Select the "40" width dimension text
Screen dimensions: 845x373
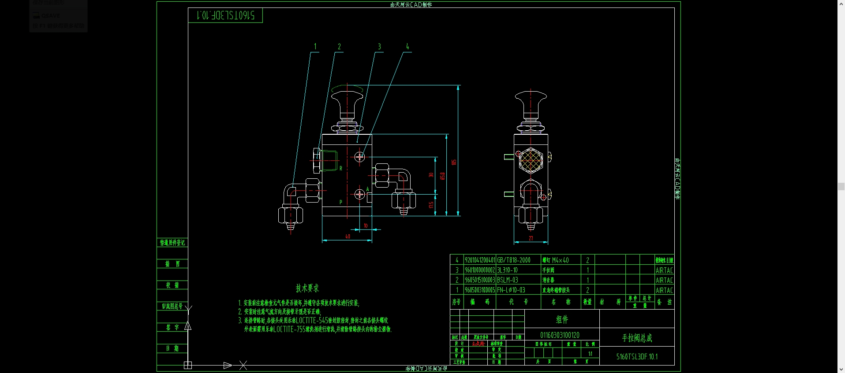pyautogui.click(x=348, y=236)
